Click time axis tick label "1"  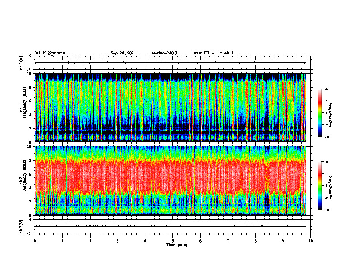[x=62, y=241]
